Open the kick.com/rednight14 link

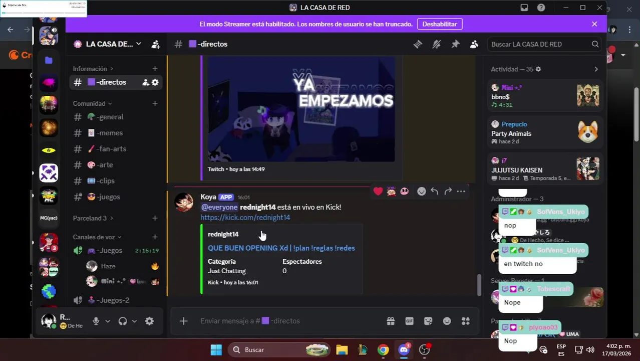[x=245, y=218]
